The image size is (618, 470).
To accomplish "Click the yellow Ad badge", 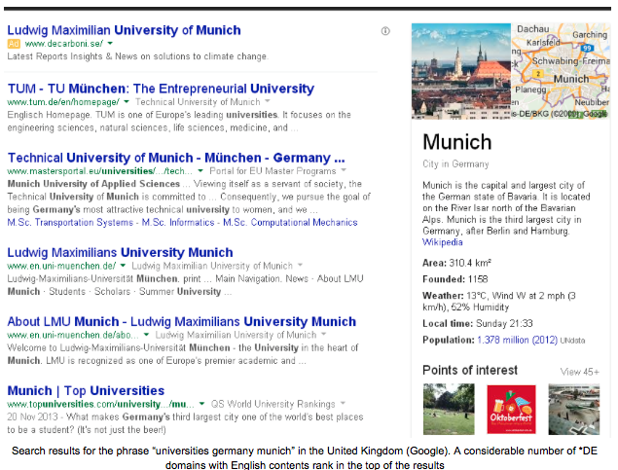I will (x=14, y=44).
